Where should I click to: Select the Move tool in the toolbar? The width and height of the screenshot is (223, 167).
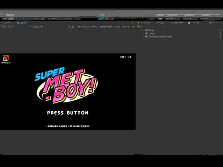(11, 19)
